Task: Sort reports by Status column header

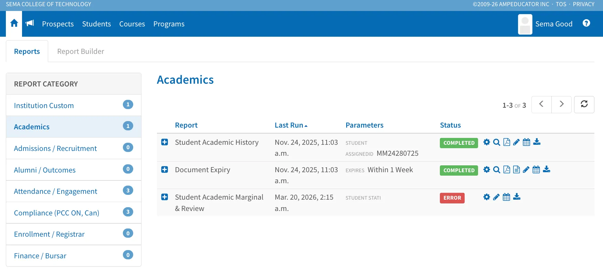Action: click(450, 125)
